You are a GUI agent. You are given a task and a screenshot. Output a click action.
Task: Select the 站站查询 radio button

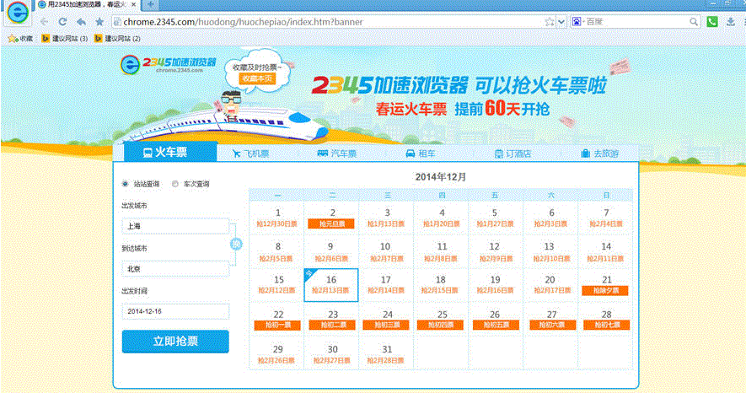[x=125, y=184]
